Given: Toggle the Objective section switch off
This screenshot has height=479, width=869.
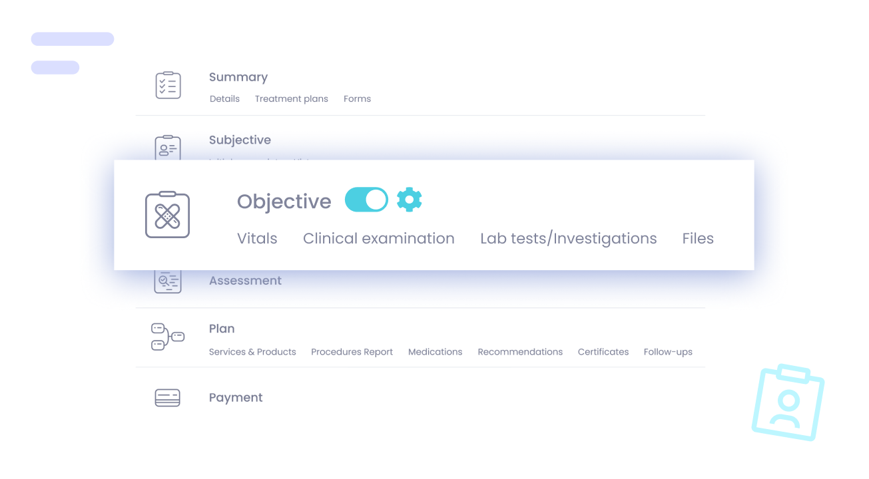Looking at the screenshot, I should coord(366,200).
